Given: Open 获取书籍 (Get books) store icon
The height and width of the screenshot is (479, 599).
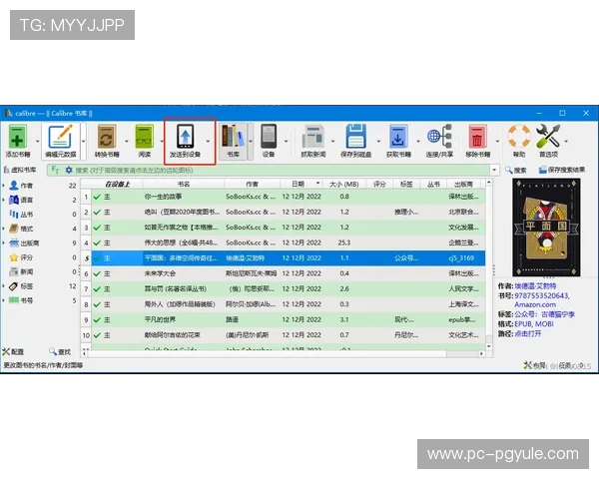Looking at the screenshot, I should (x=398, y=137).
